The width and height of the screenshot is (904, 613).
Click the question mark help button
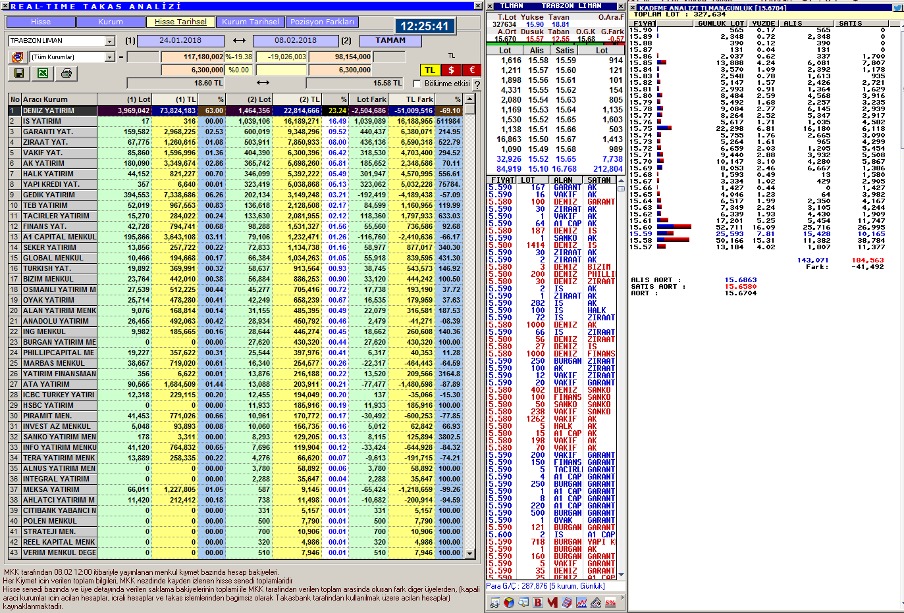pyautogui.click(x=477, y=84)
